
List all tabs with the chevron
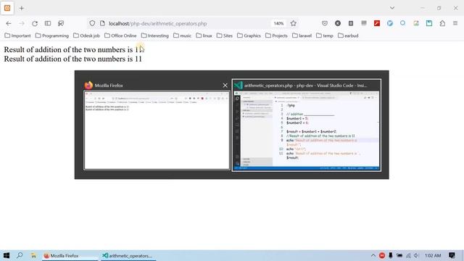(392, 8)
